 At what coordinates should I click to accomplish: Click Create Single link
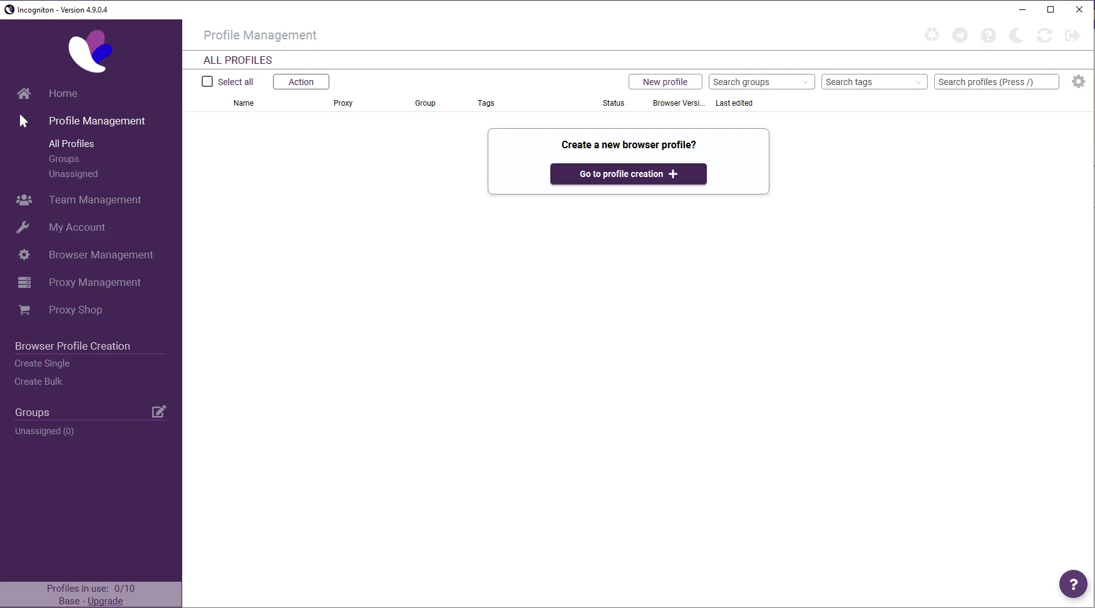click(42, 363)
